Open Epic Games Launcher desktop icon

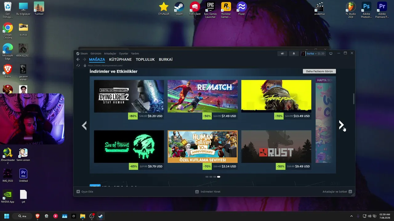tap(210, 10)
